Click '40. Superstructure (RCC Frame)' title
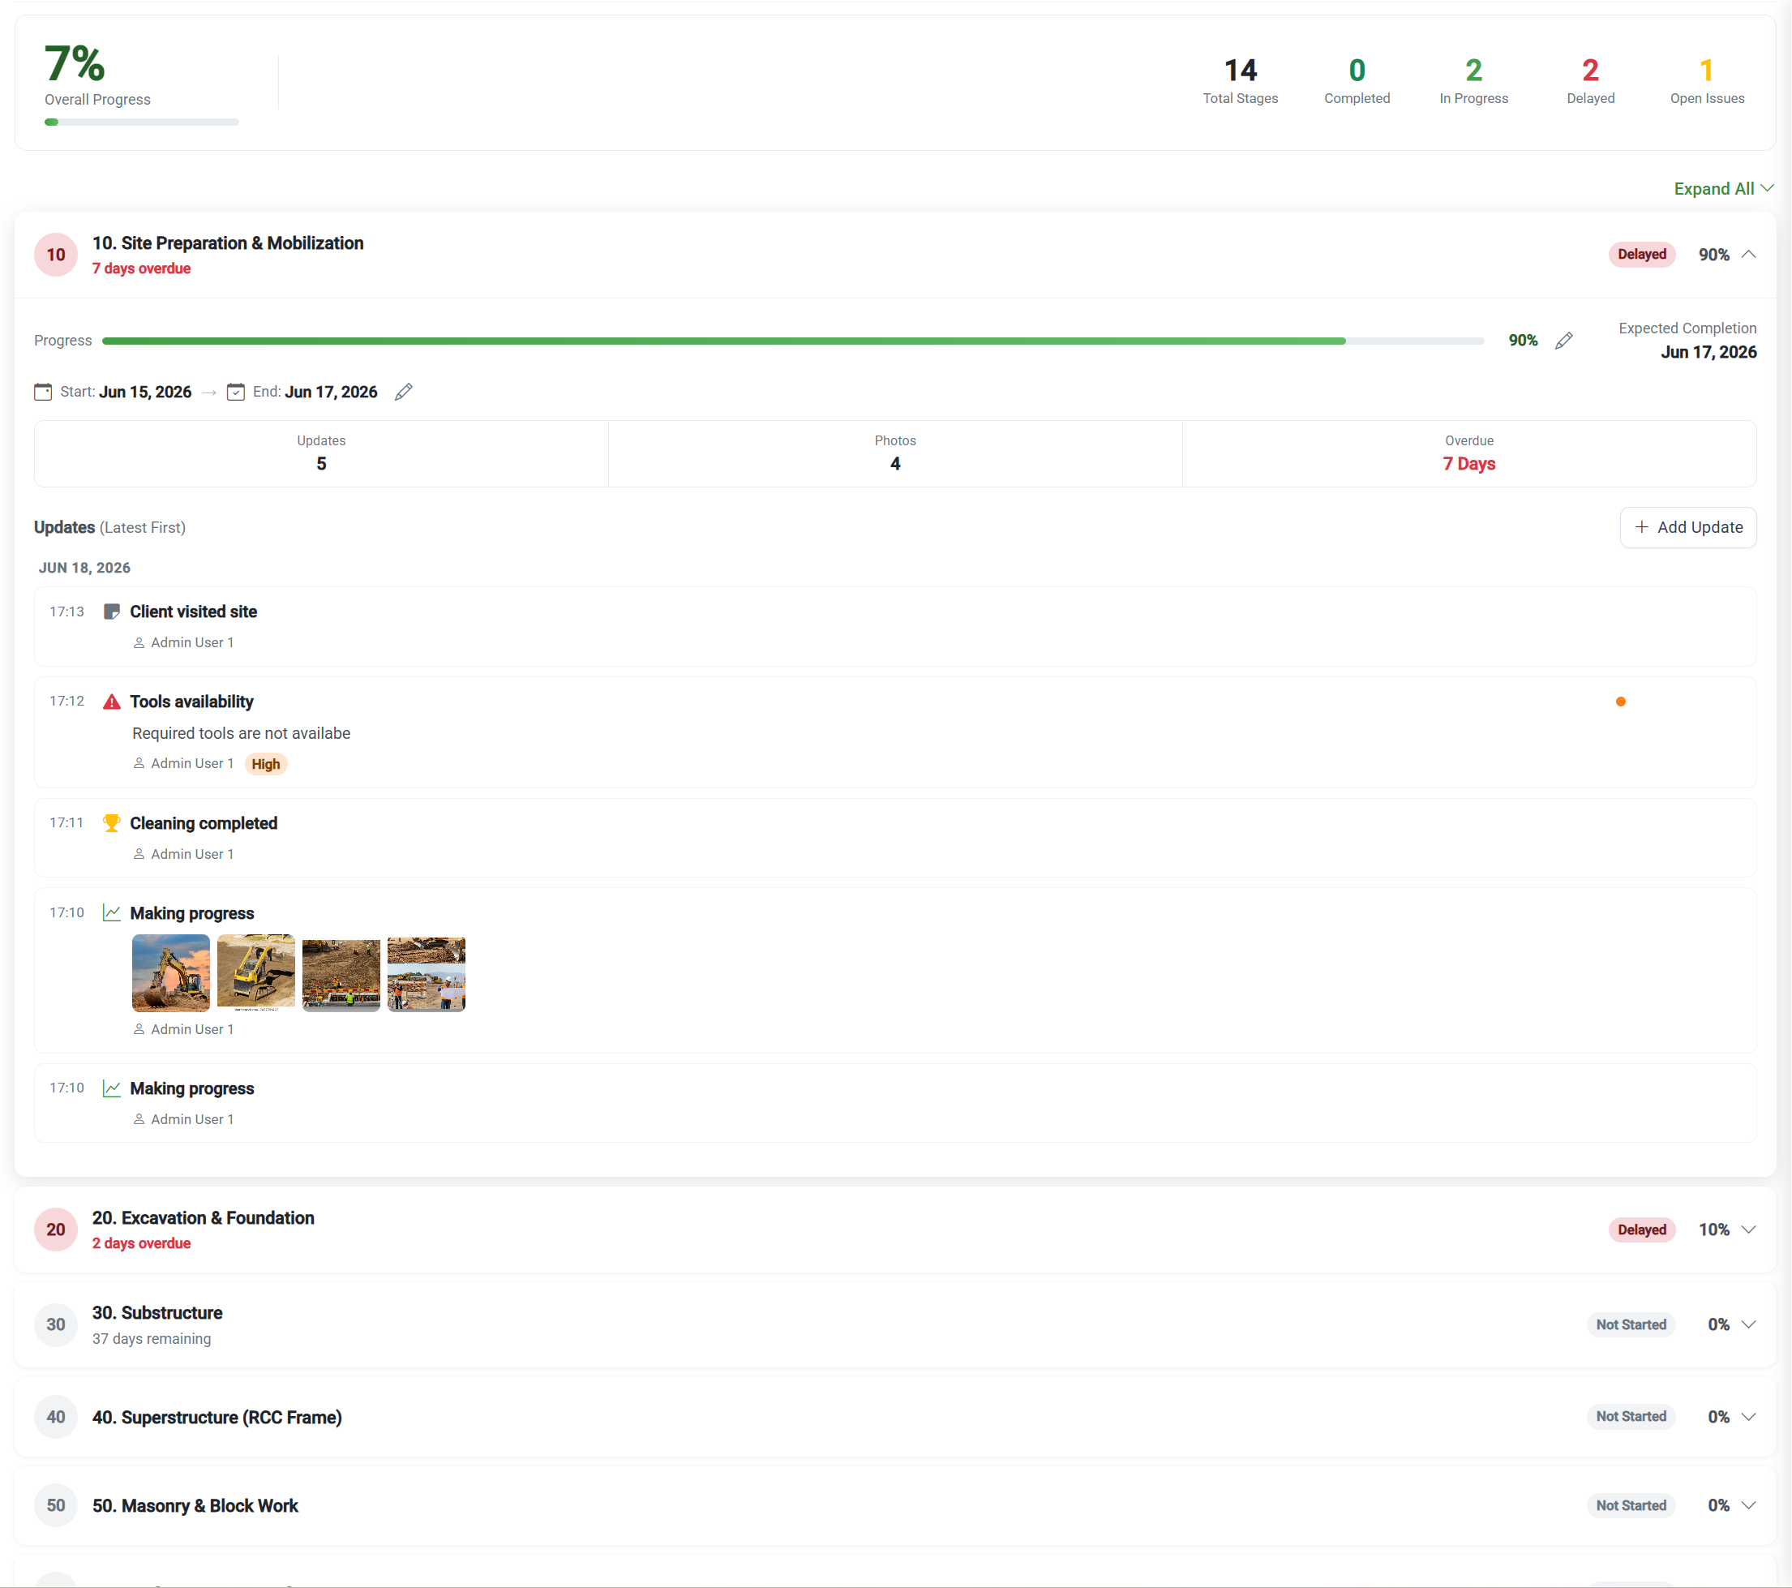The width and height of the screenshot is (1792, 1588). pyautogui.click(x=217, y=1417)
